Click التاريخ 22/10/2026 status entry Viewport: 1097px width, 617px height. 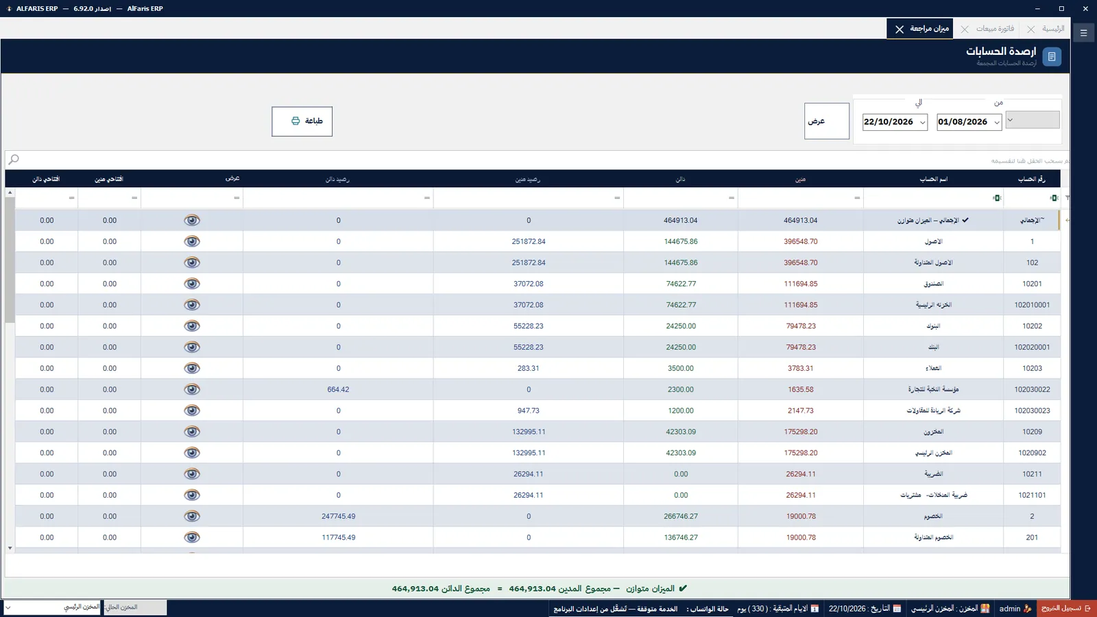865,609
